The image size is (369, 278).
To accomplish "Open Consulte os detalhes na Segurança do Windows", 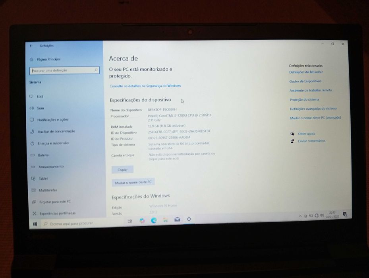I will point(145,86).
